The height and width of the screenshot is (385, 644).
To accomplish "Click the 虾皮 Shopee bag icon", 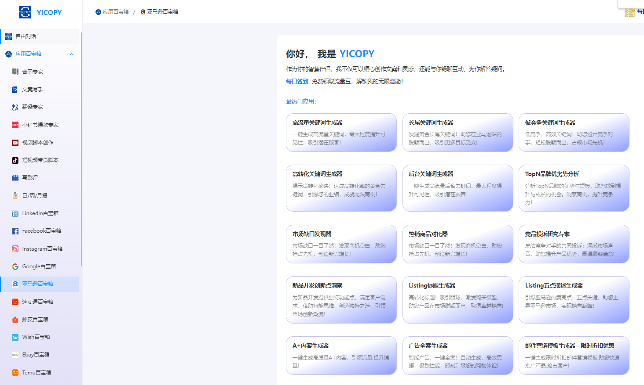I will 15,320.
